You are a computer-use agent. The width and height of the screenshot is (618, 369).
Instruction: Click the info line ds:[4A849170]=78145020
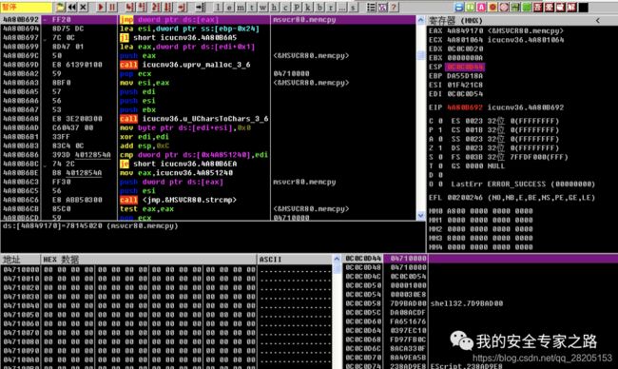pos(90,226)
